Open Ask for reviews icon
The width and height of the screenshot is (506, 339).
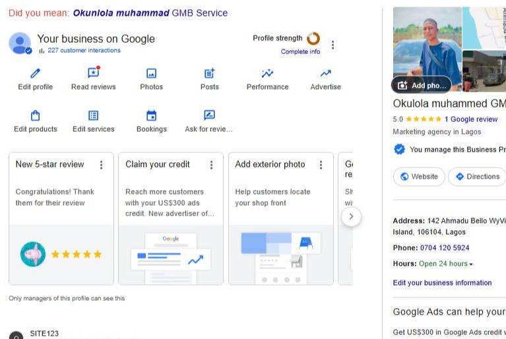pos(209,115)
